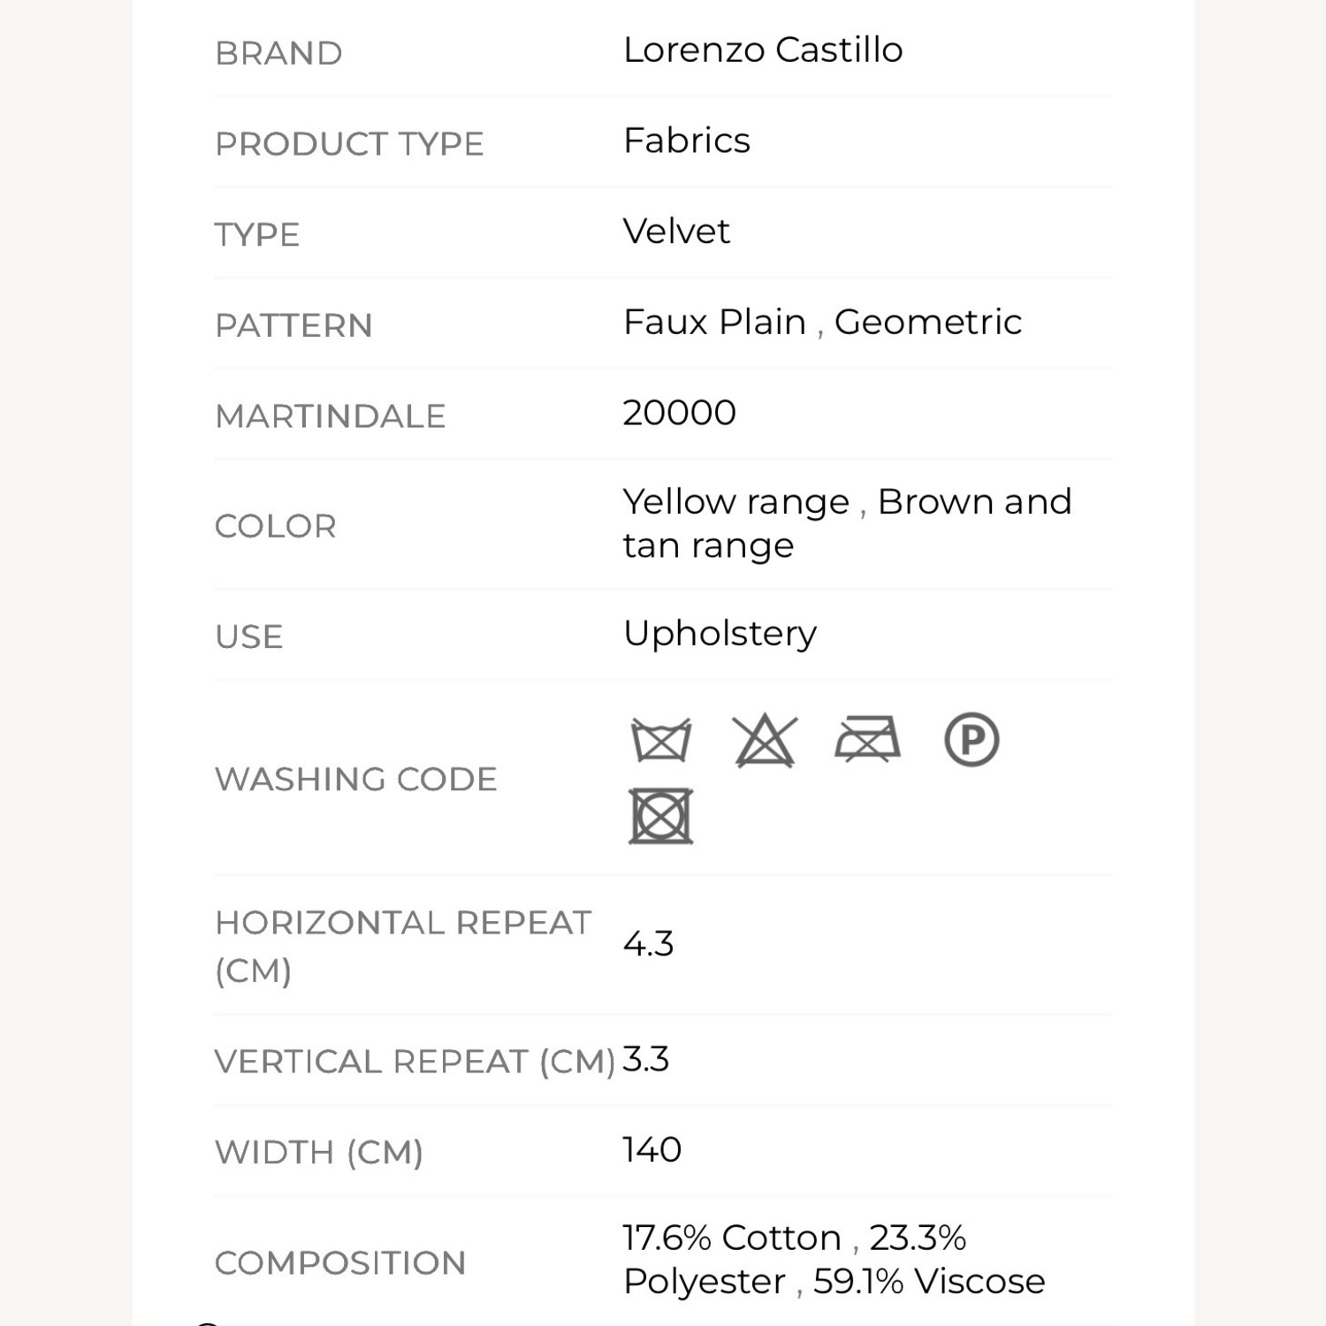This screenshot has height=1326, width=1326.
Task: Select the Upholstery use value
Action: pos(720,634)
